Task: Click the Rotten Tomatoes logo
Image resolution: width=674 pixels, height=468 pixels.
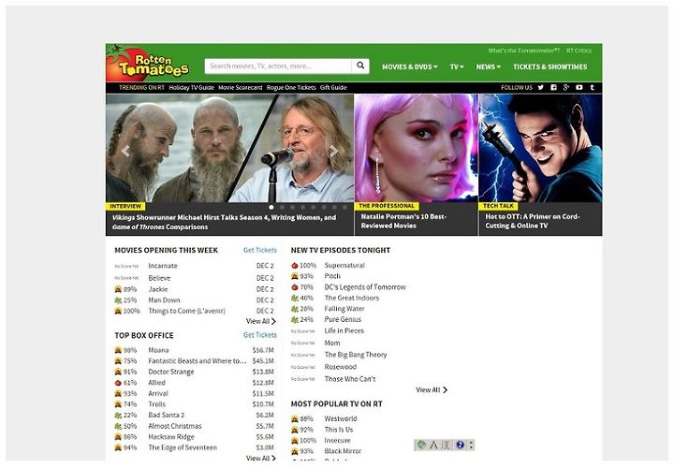Action: [148, 64]
